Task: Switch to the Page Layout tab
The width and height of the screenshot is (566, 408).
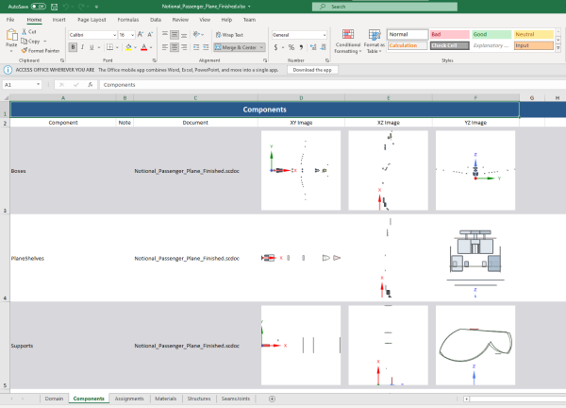Action: tap(92, 20)
